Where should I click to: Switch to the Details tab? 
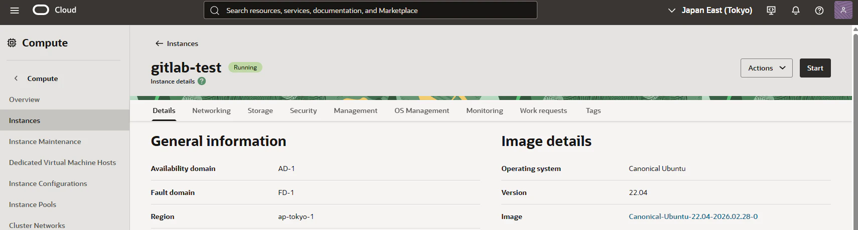point(164,110)
